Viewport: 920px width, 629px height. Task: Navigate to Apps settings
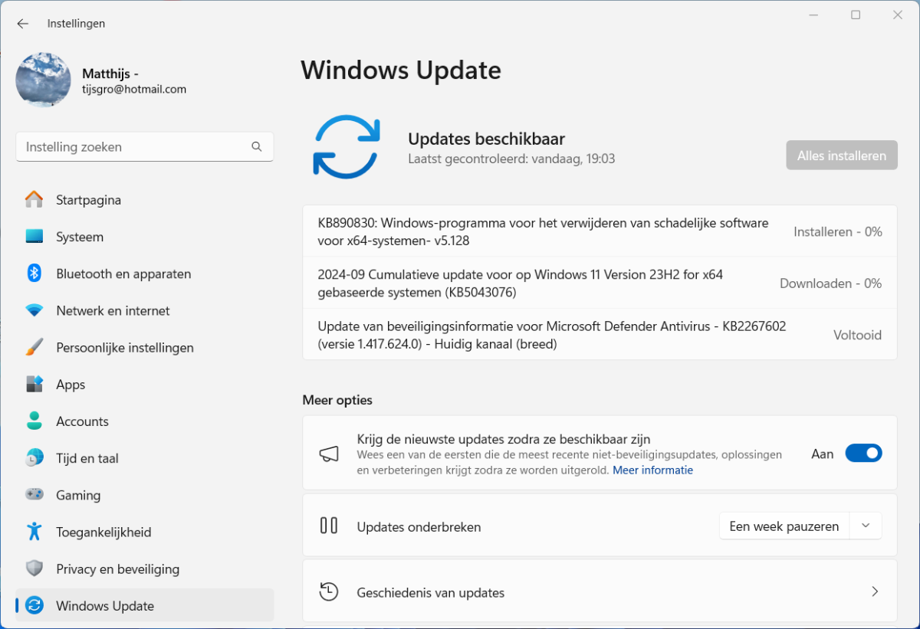pos(71,385)
